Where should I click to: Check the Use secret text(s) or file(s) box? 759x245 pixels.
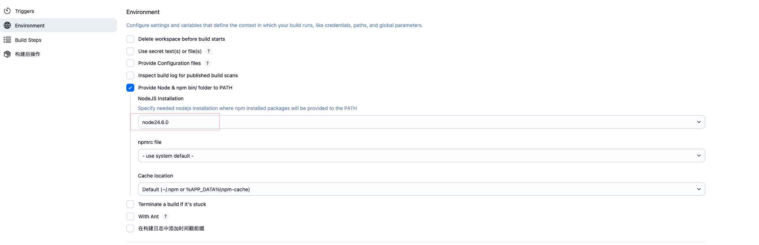tap(130, 51)
